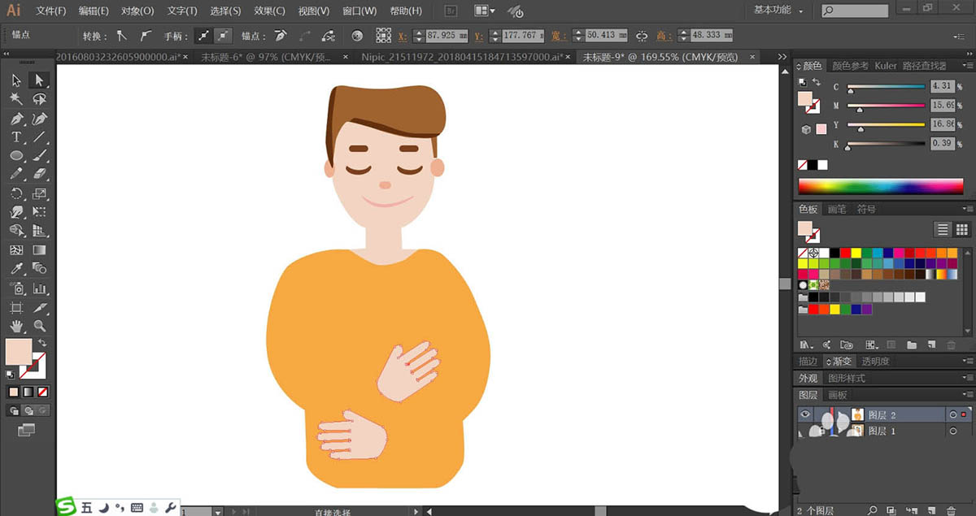Screen dimensions: 976x516
Task: Click new color group folder icon
Action: 912,345
